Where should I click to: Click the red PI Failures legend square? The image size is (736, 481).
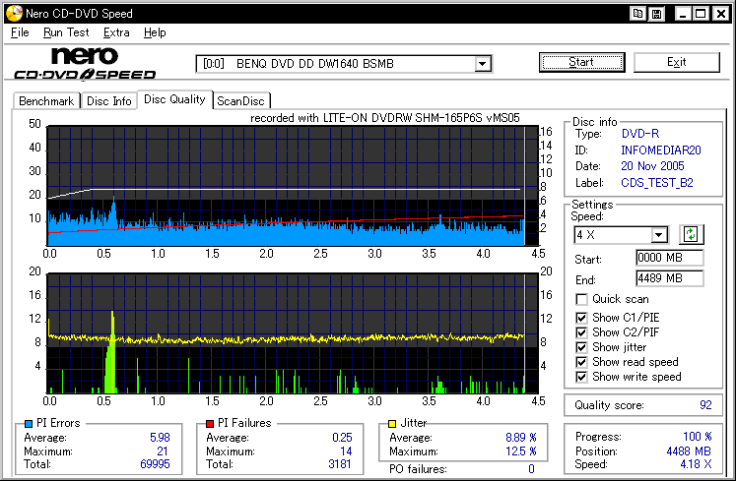click(x=211, y=423)
